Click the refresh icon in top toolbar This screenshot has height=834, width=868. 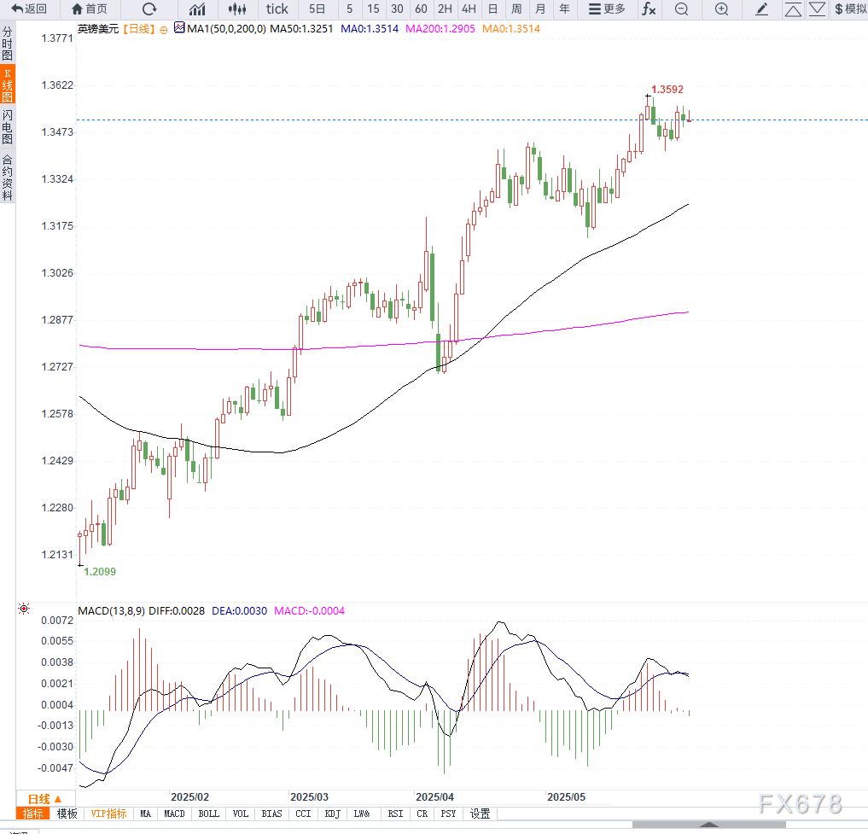[x=149, y=9]
